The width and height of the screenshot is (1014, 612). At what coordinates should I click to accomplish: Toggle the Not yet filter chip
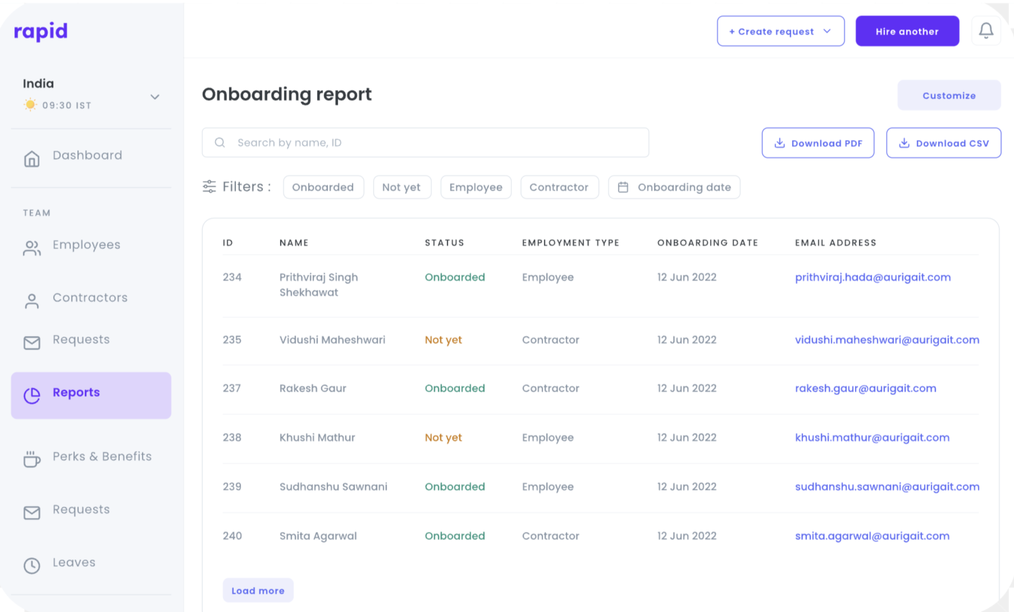[402, 187]
